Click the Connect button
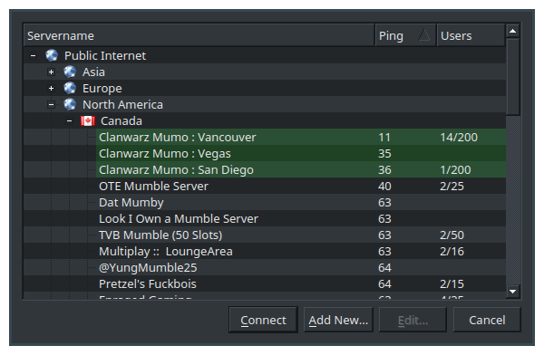Image resolution: width=544 pixels, height=355 pixels. coord(263,320)
